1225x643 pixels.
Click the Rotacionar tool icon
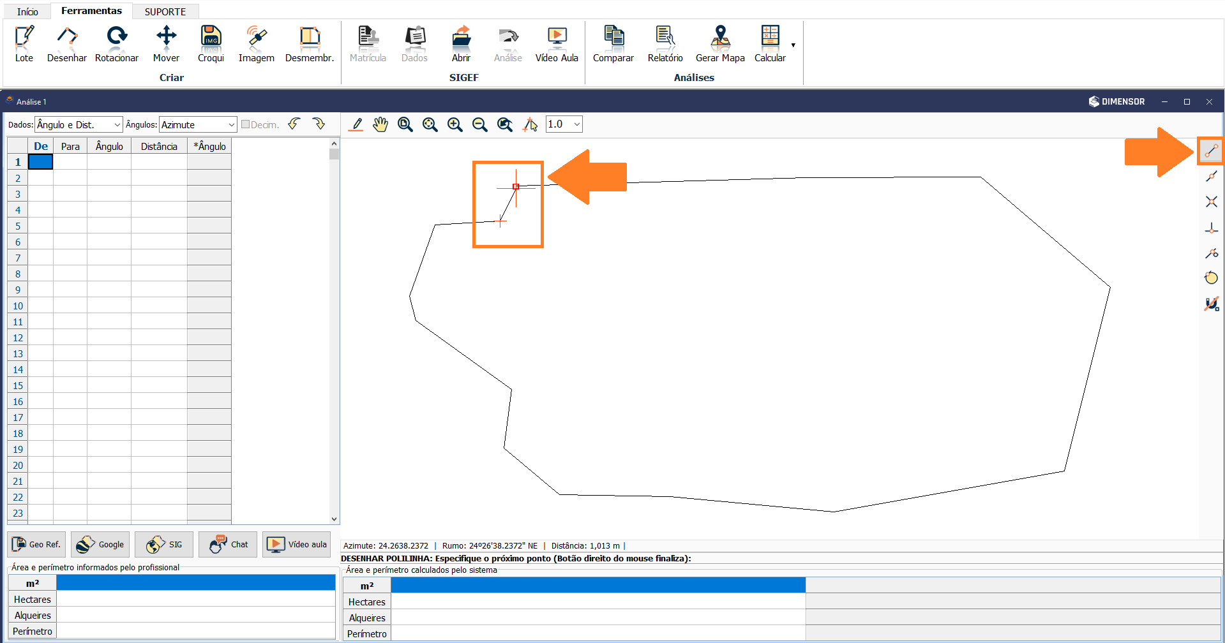point(116,43)
